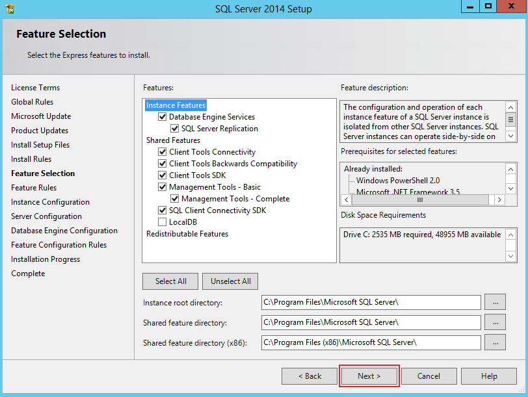Browse for the shared feature directory
Viewport: 528px width, 397px height.
click(495, 322)
